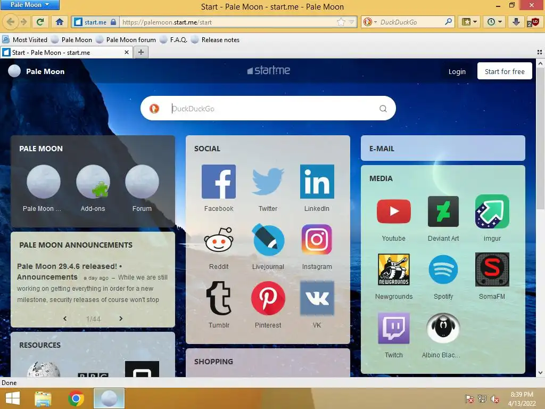Screen dimensions: 545x409
Task: Open the Facebook shortcut icon
Action: pos(218,182)
